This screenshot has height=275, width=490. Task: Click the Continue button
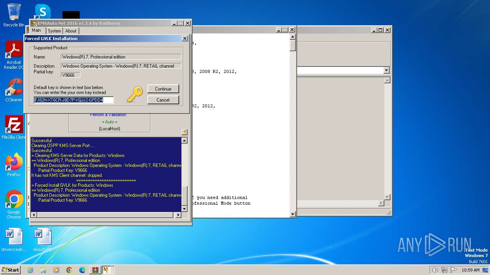pos(163,89)
